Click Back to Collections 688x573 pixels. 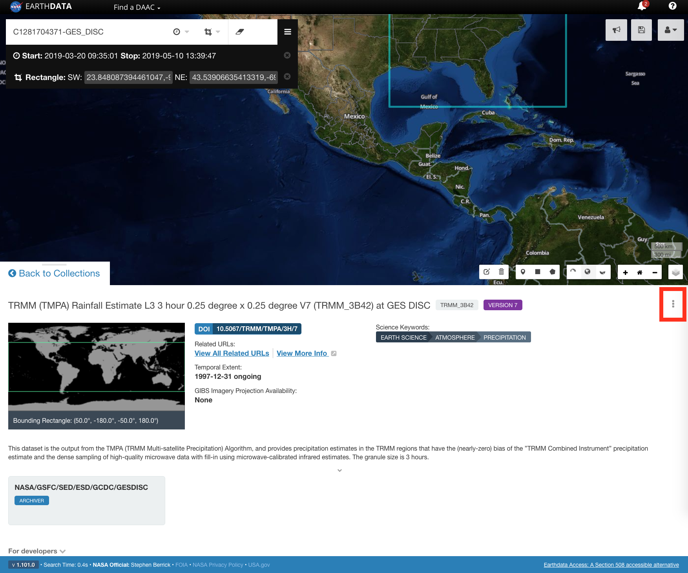(54, 273)
